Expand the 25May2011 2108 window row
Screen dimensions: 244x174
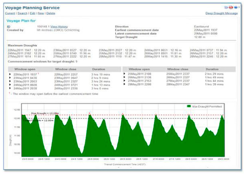(125, 74)
